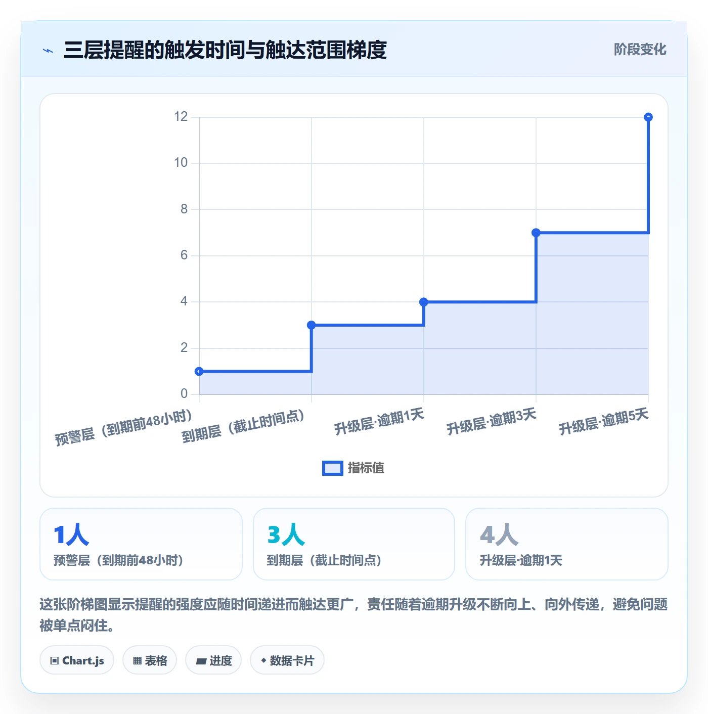The width and height of the screenshot is (708, 714).
Task: Open the 4人 升级层·逾期1天 data card
Action: point(567,544)
